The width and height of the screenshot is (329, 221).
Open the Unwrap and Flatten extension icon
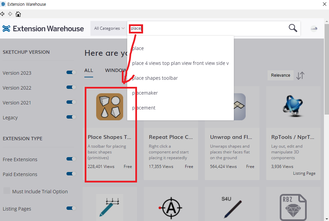pyautogui.click(x=240, y=107)
